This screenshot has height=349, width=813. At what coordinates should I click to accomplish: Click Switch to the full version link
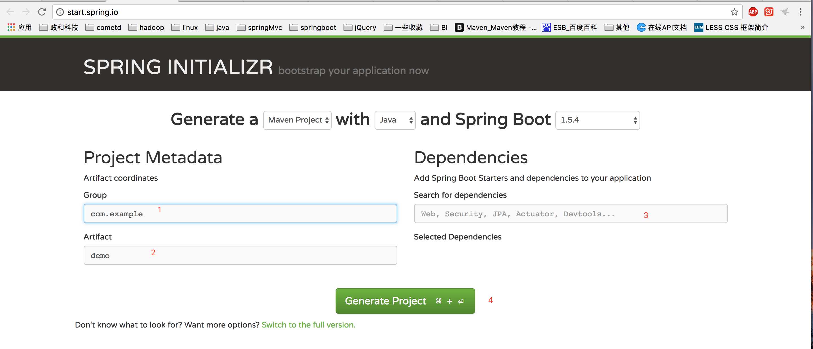308,325
